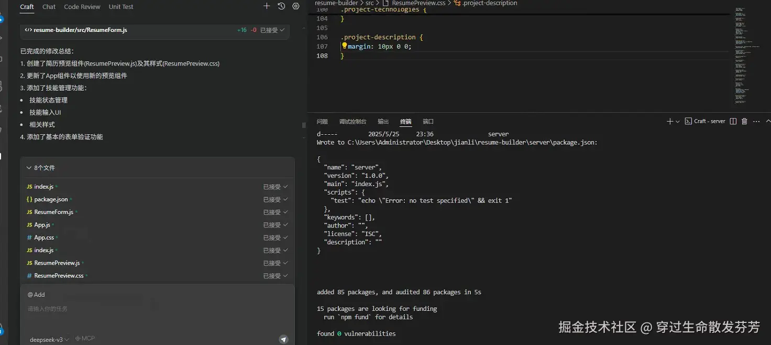Screen dimensions: 771x345
Task: Open the assistant panel settings icon
Action: coord(296,6)
